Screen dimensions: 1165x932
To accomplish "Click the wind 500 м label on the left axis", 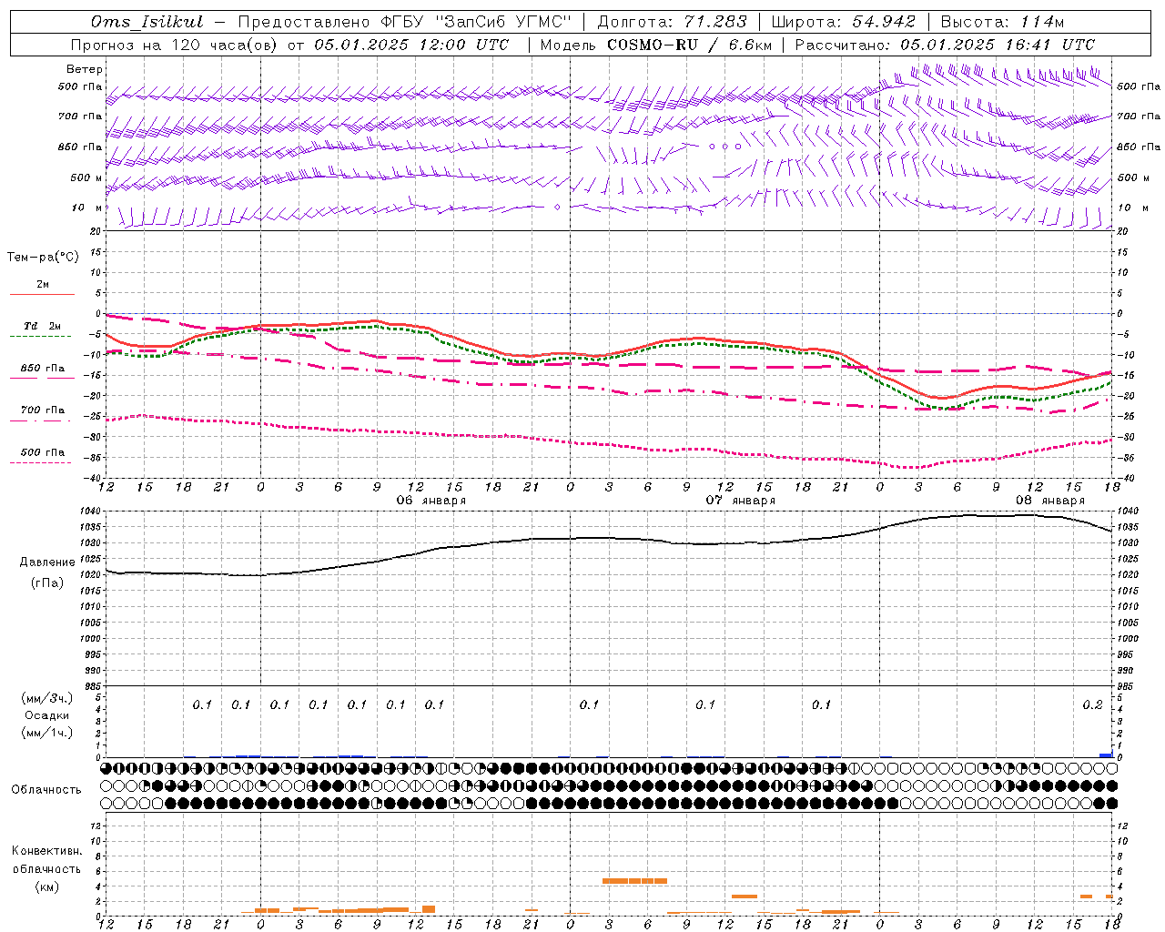I will [86, 178].
